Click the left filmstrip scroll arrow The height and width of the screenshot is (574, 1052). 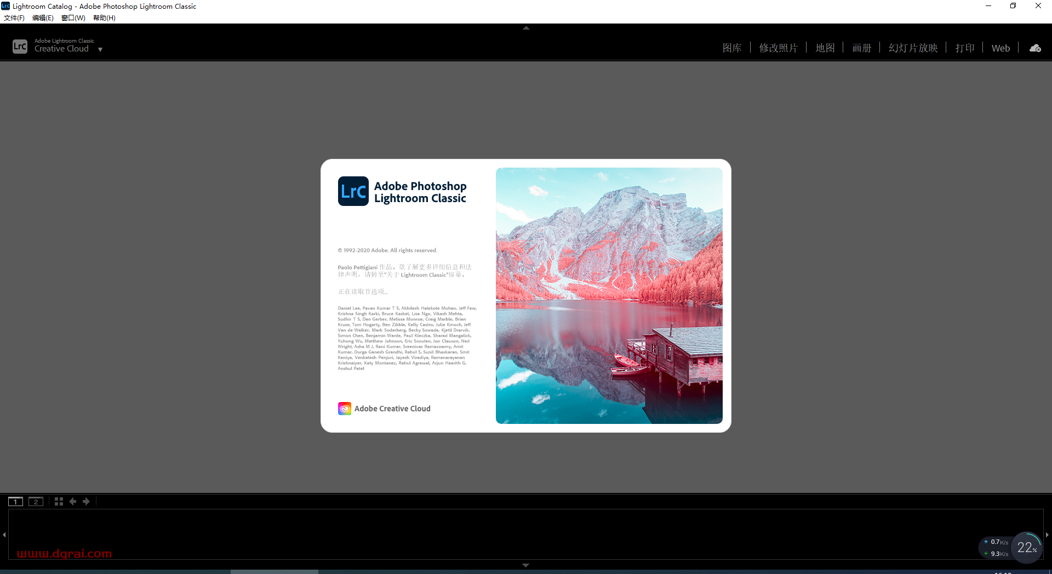3,535
